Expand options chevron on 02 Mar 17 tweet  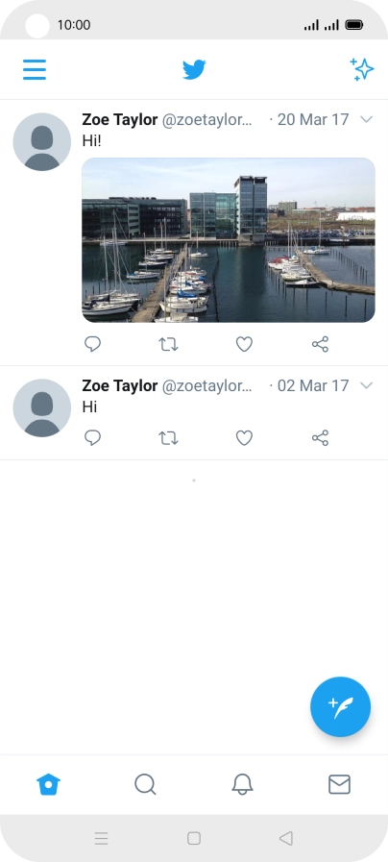367,385
